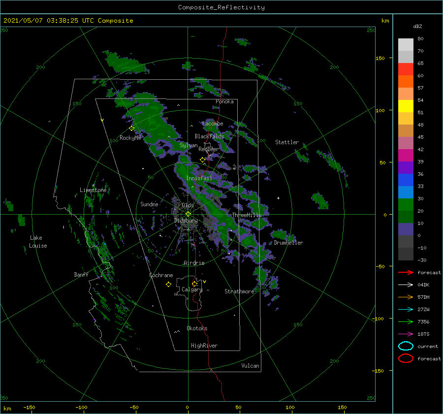This screenshot has width=443, height=414.
Task: Click the RockyMH label
Action: tap(130, 138)
